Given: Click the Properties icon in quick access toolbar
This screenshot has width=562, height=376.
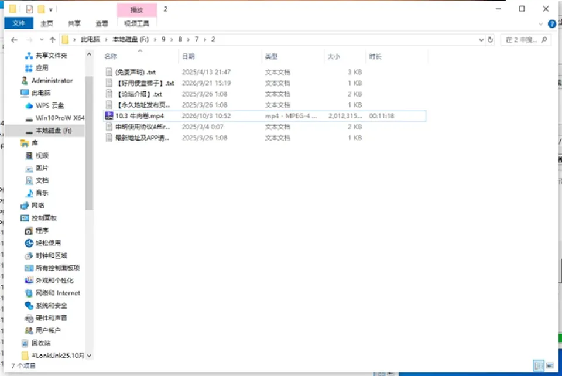Looking at the screenshot, I should click(x=29, y=9).
